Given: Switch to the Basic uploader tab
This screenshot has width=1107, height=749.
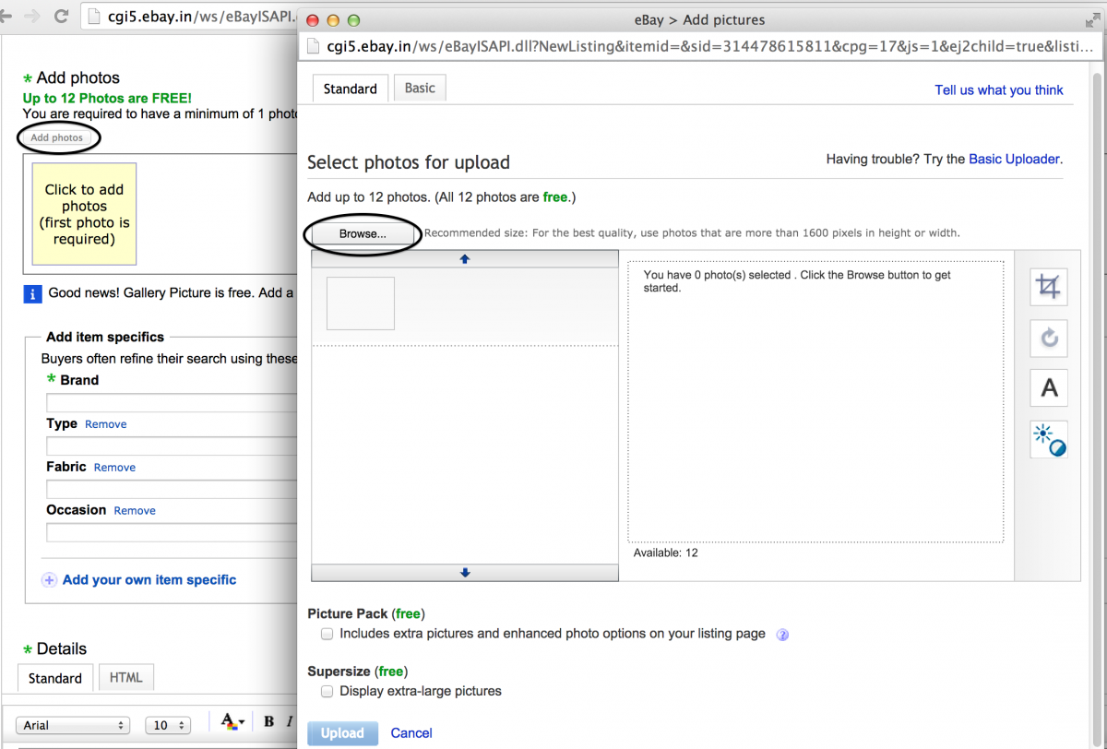Looking at the screenshot, I should 420,89.
